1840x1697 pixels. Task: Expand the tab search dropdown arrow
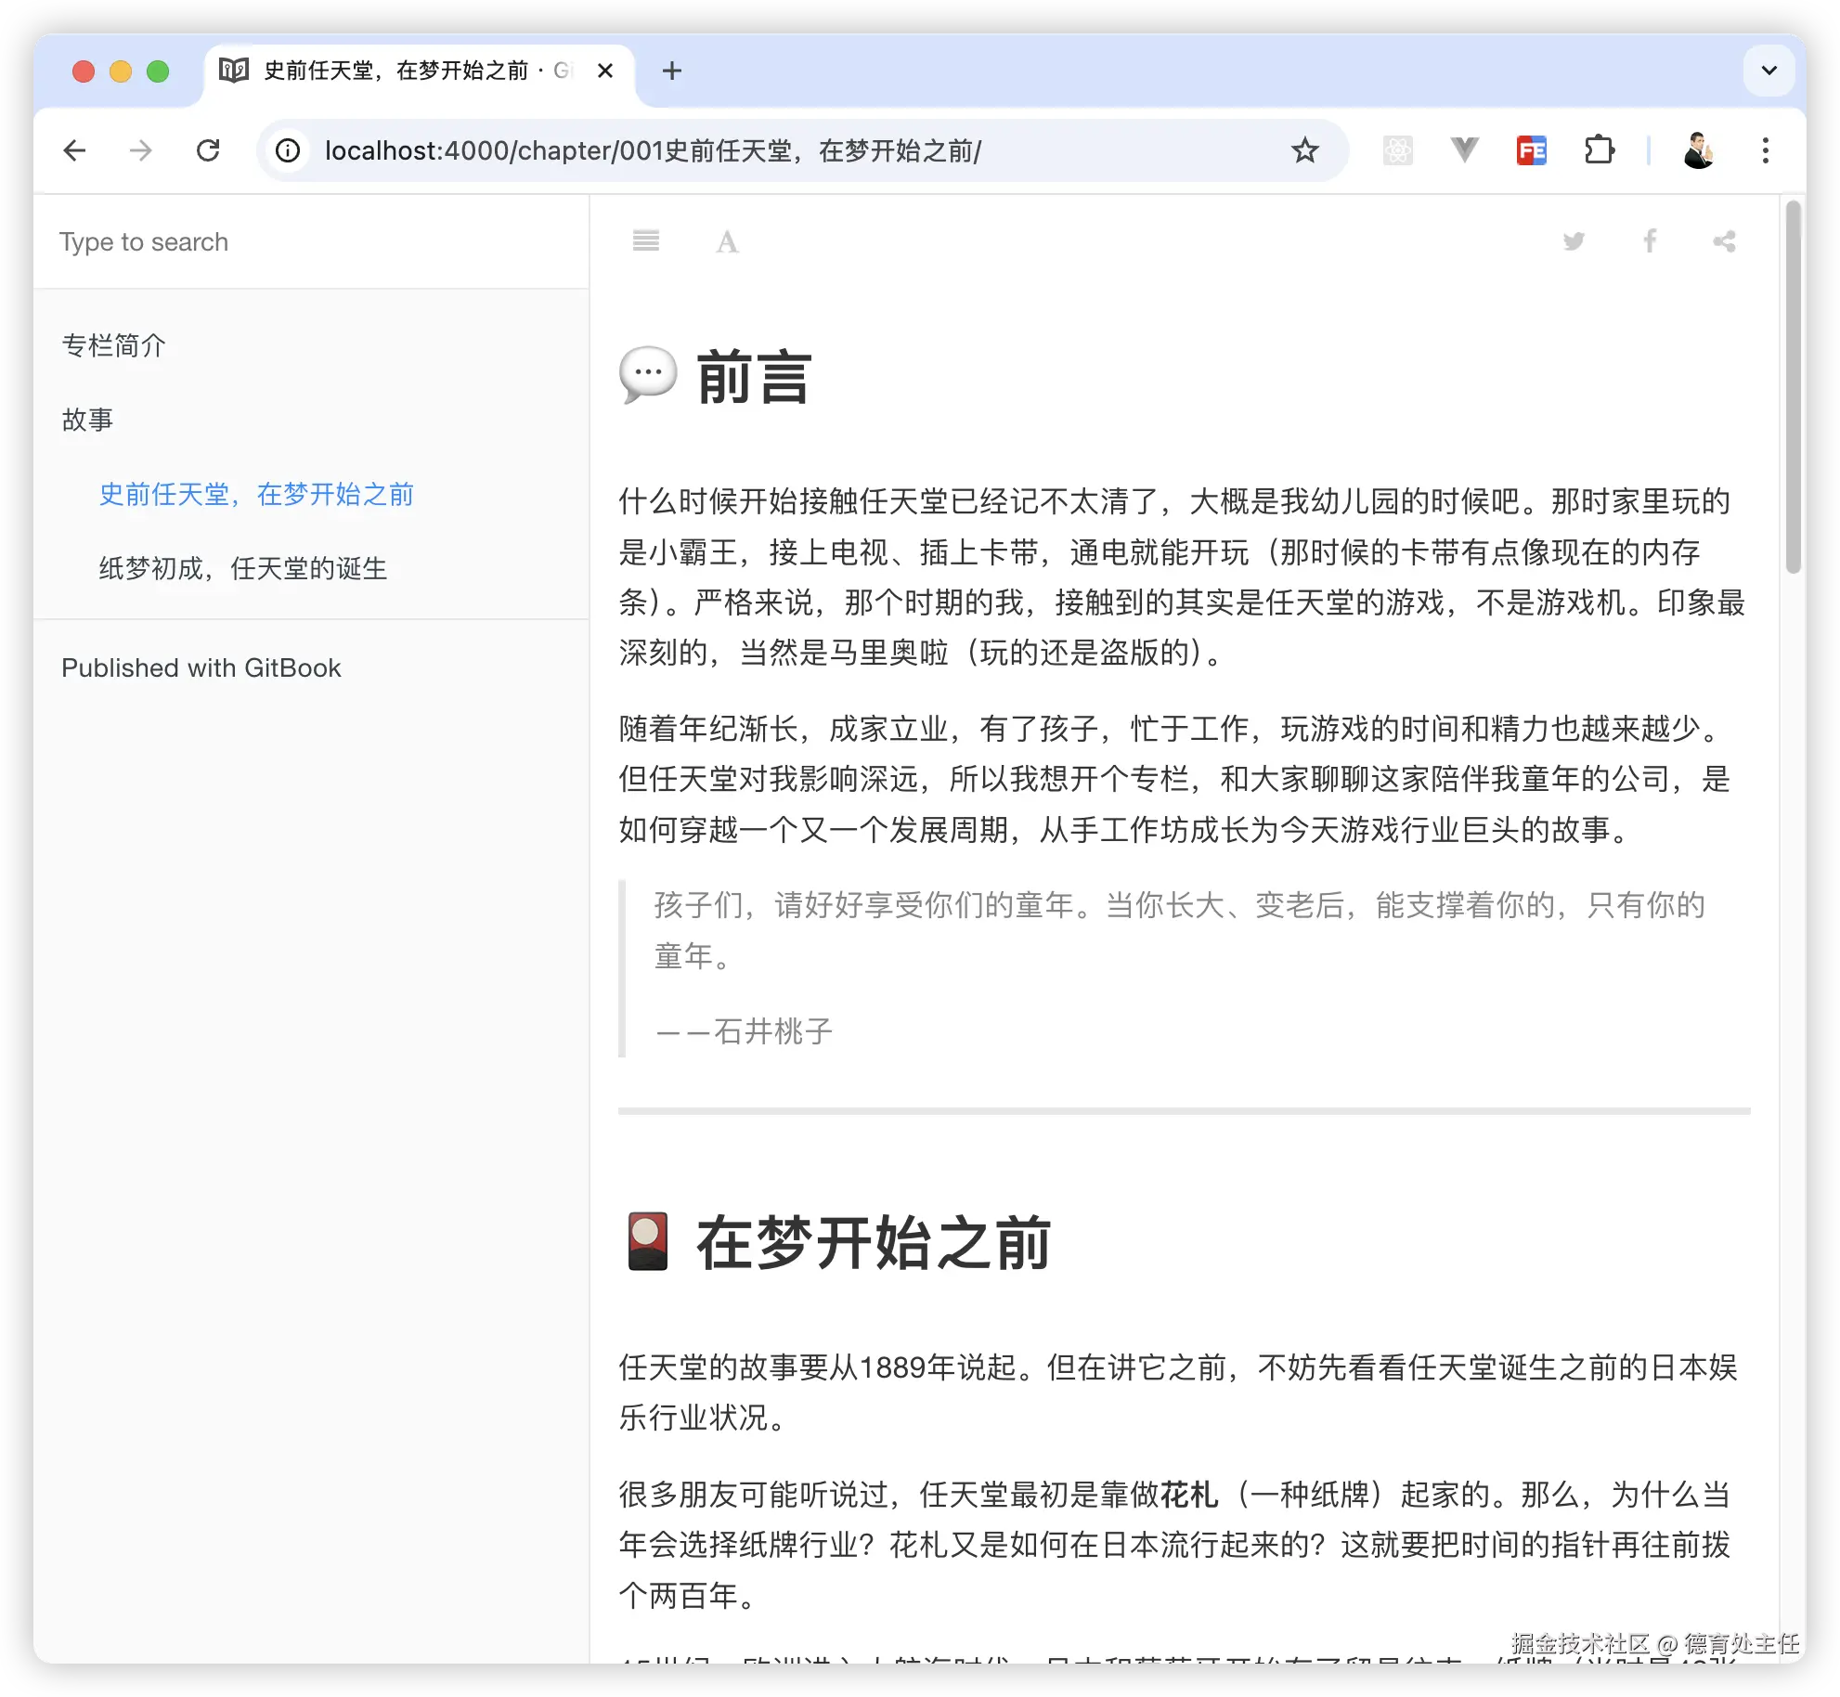tap(1769, 71)
